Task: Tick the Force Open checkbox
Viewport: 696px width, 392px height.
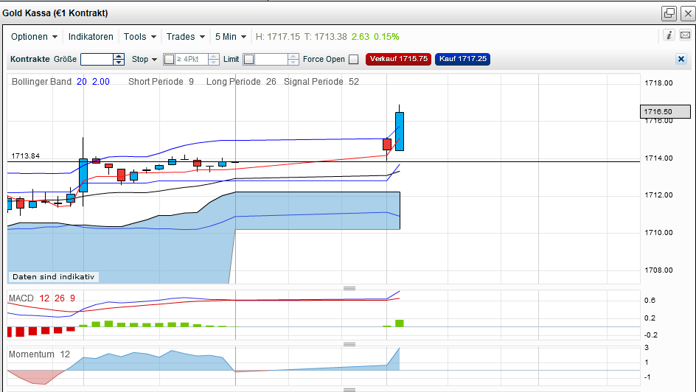Action: 353,59
